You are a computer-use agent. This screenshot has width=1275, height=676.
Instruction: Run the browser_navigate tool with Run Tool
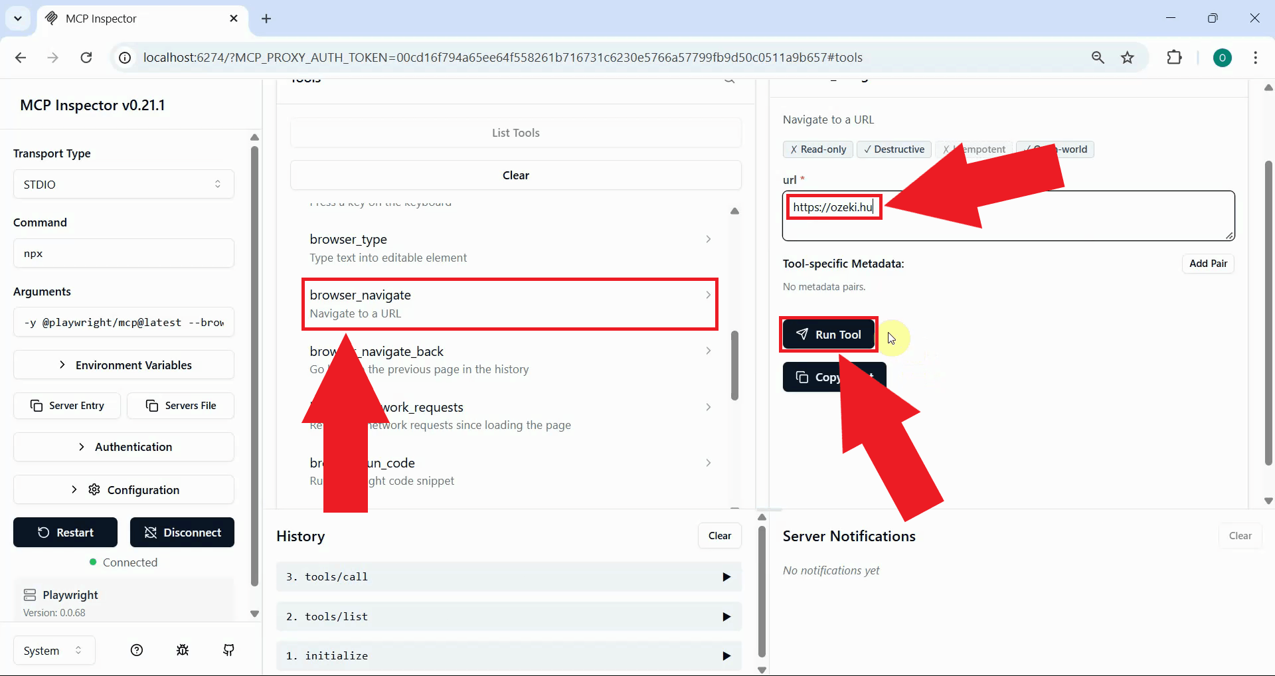(x=828, y=334)
